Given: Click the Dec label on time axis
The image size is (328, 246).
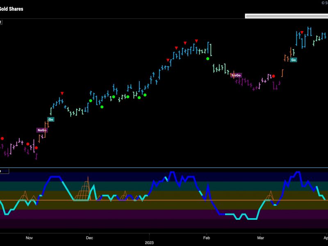Looking at the screenshot, I should [x=89, y=238].
